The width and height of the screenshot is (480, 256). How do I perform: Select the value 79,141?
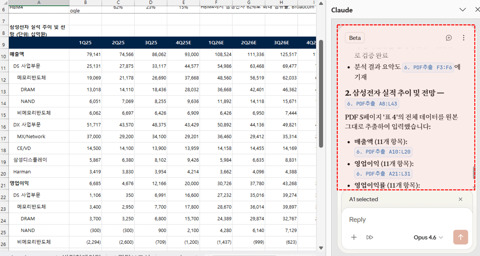(x=85, y=54)
